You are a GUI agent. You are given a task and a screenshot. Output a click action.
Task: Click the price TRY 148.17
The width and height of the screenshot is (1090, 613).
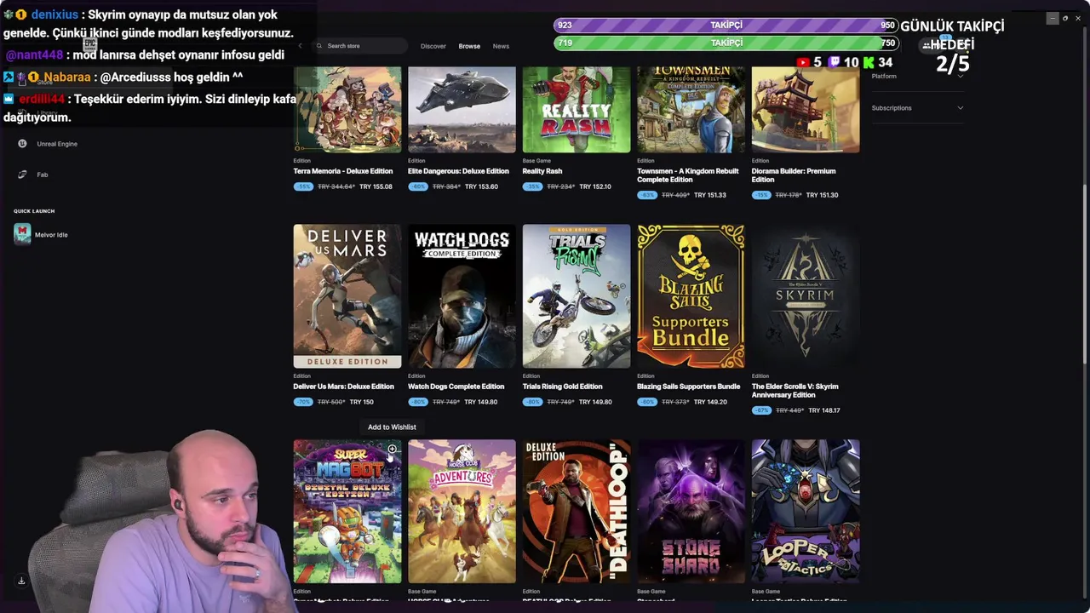tap(824, 410)
